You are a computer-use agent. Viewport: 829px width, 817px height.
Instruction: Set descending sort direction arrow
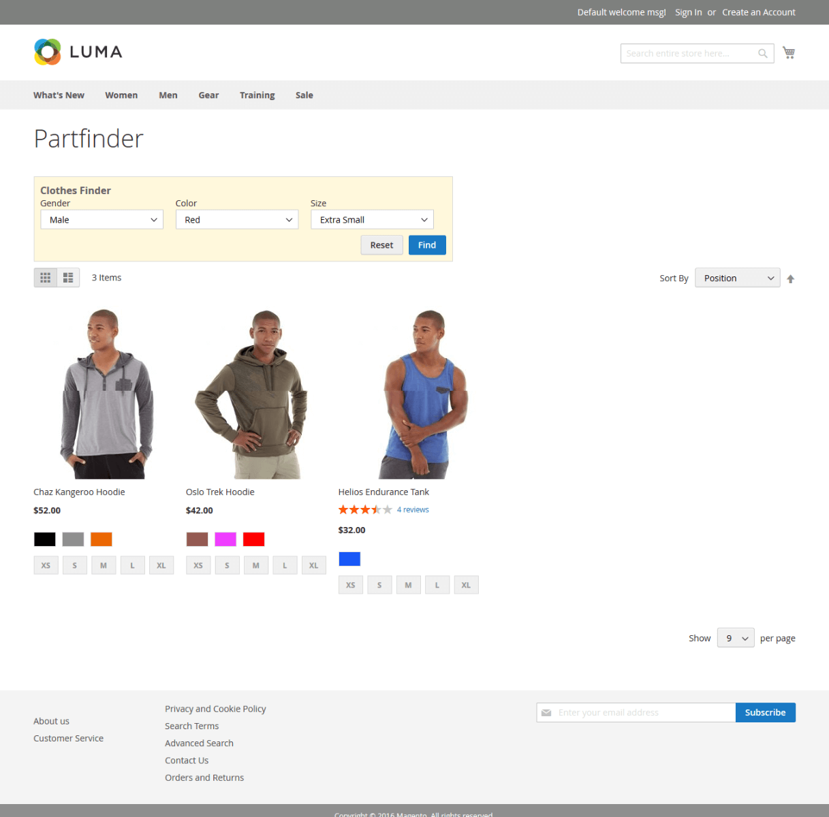tap(790, 279)
